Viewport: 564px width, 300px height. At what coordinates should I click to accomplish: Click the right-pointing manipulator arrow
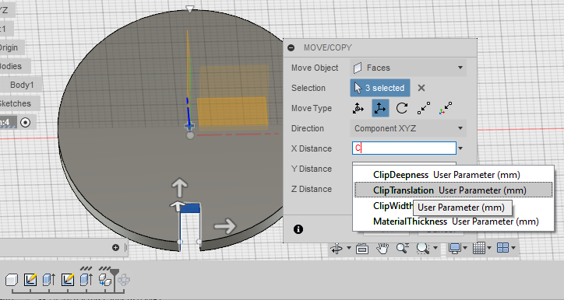pyautogui.click(x=225, y=226)
